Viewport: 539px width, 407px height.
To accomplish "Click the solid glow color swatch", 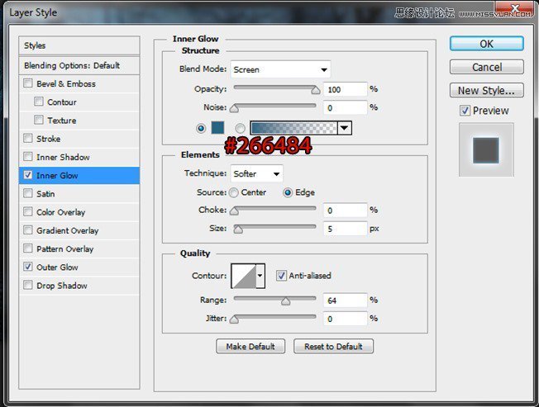I will tap(218, 128).
